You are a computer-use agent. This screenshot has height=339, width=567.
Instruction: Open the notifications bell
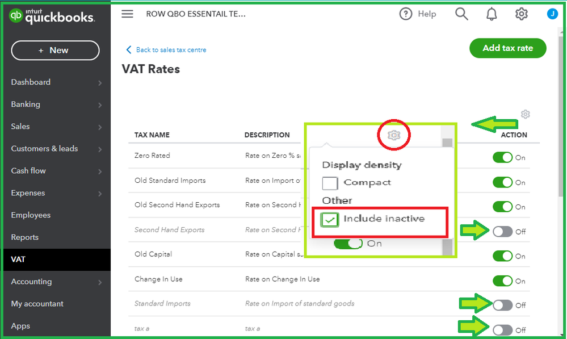pyautogui.click(x=492, y=14)
